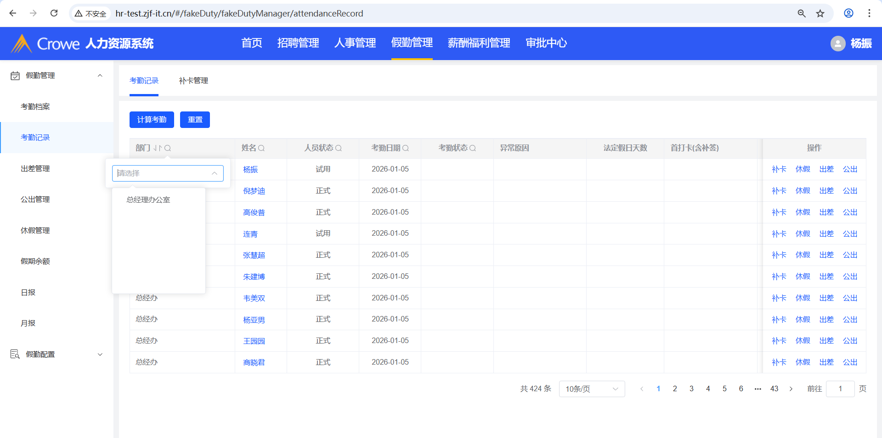Select 总经理办公室 from the department dropdown list
This screenshot has width=882, height=438.
point(148,200)
